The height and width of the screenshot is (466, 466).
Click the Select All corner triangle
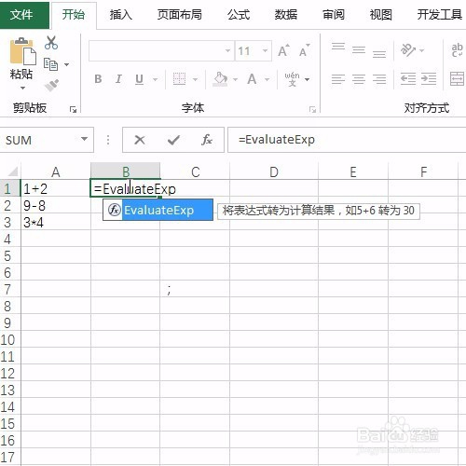12,171
